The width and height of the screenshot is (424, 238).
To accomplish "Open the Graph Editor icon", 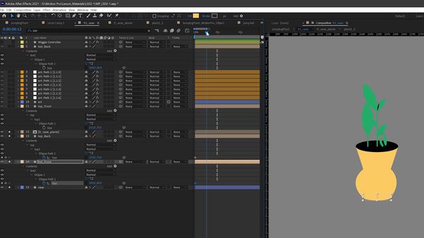I will pos(187,31).
